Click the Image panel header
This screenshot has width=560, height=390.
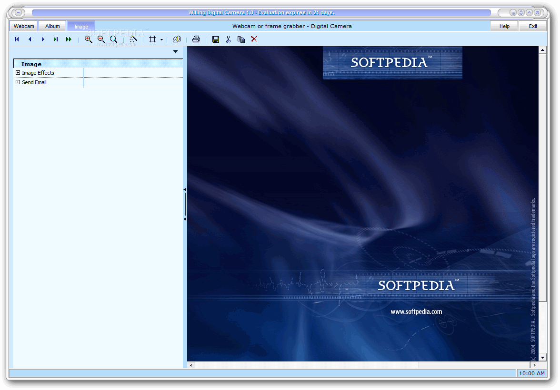pyautogui.click(x=98, y=64)
